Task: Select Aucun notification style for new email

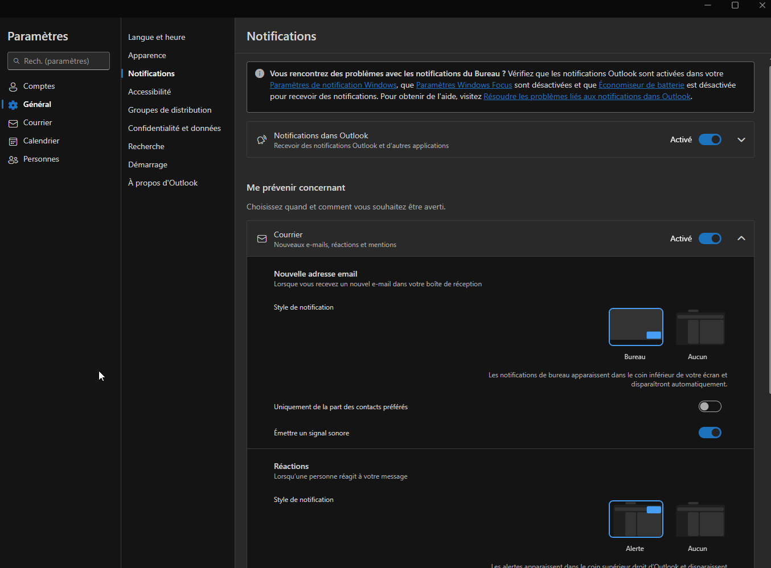Action: [700, 327]
